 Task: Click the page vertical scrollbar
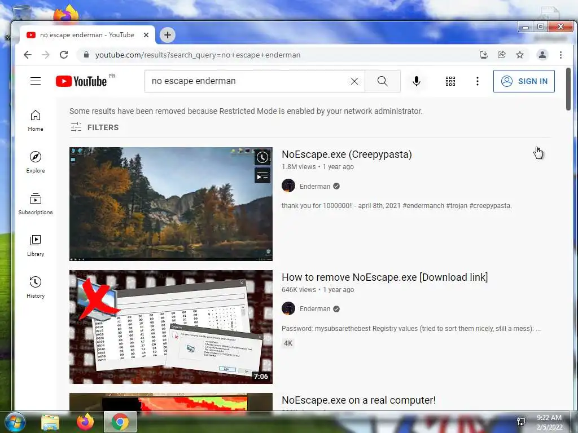(x=568, y=89)
